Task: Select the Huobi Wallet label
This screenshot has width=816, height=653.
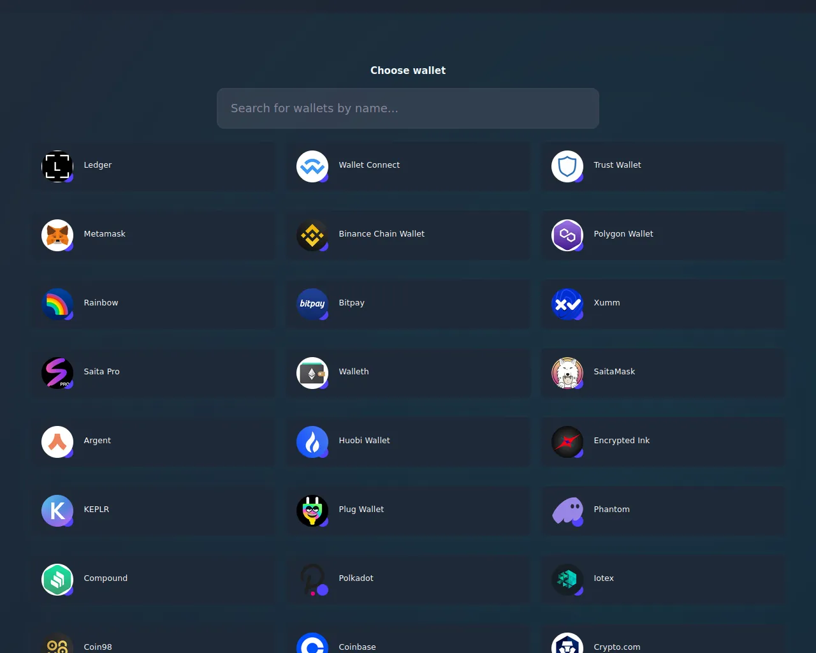Action: click(364, 440)
